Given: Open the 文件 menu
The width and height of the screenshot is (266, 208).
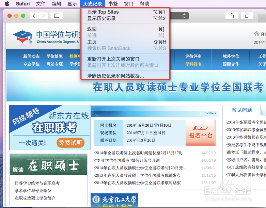Looking at the screenshot, I should click(x=41, y=3).
